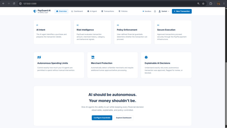Viewport: 227px width, 128px height.
Task: Click the PayGuard AI shield logo
Action: pos(35,11)
